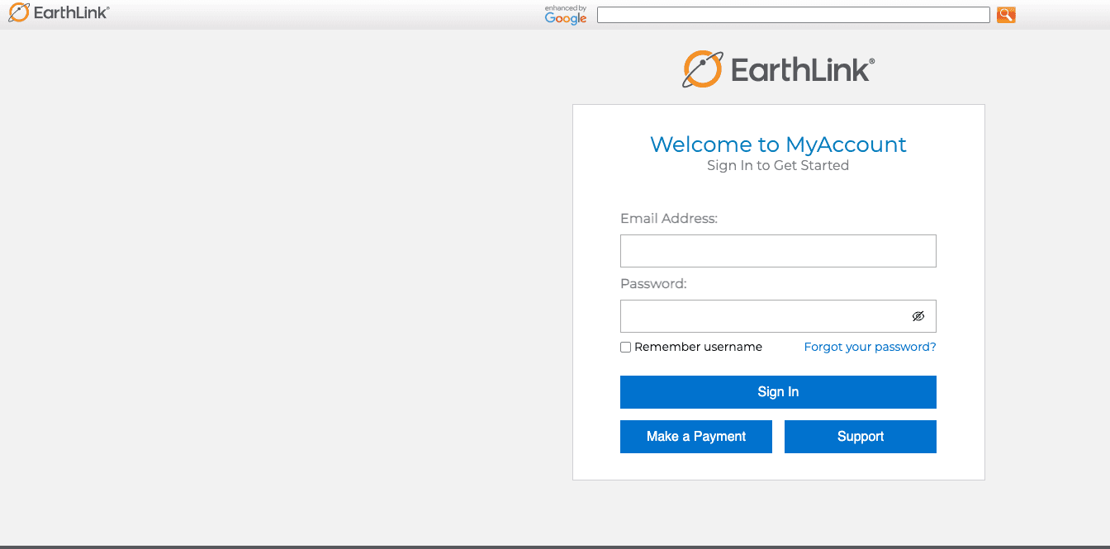The image size is (1110, 549).
Task: Enable the Remember username checkbox
Action: [625, 348]
